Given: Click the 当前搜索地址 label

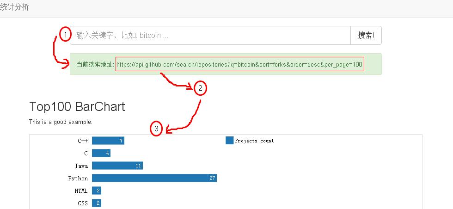Looking at the screenshot, I should pos(95,64).
